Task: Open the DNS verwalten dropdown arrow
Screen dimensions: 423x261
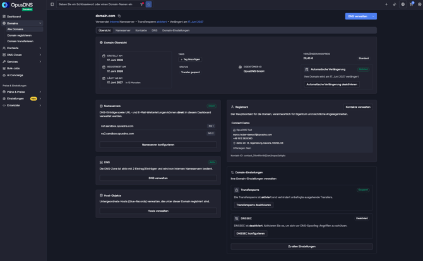Action: (x=373, y=16)
